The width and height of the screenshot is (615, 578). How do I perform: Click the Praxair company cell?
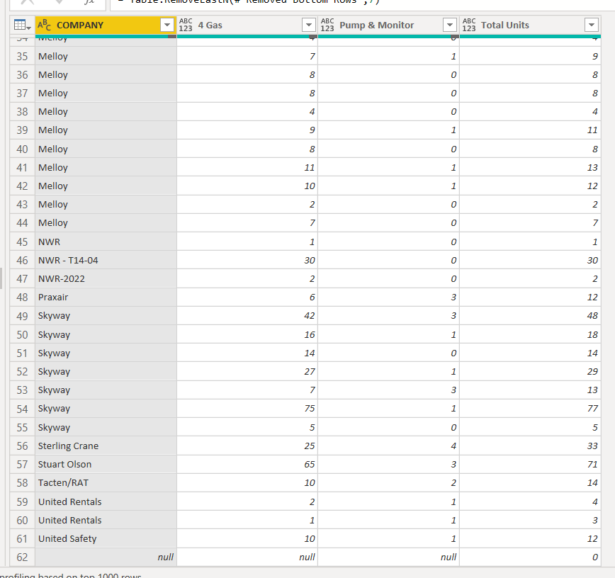106,297
